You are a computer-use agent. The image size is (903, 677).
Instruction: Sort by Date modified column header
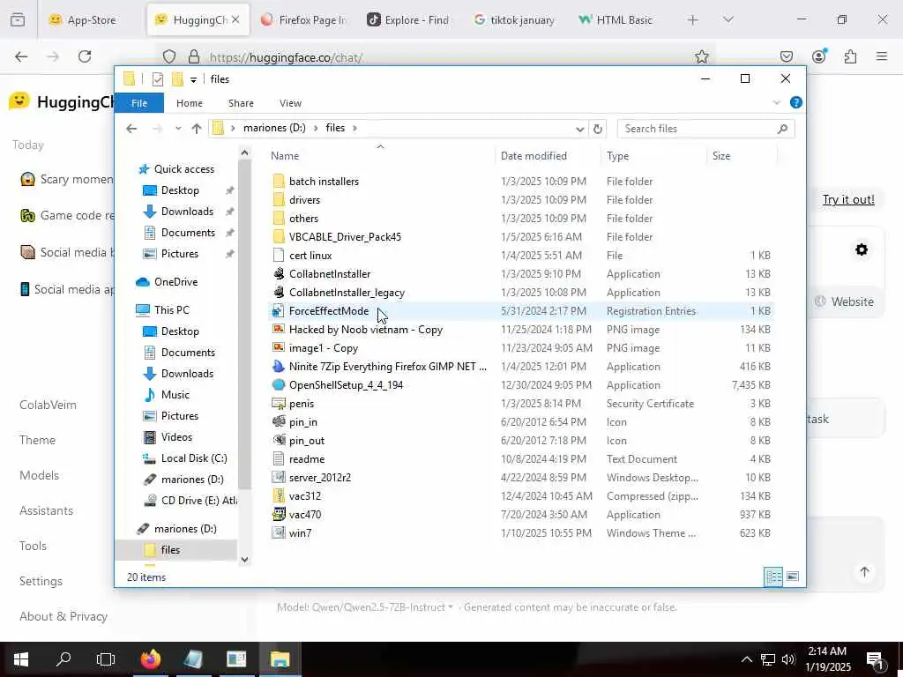click(534, 156)
